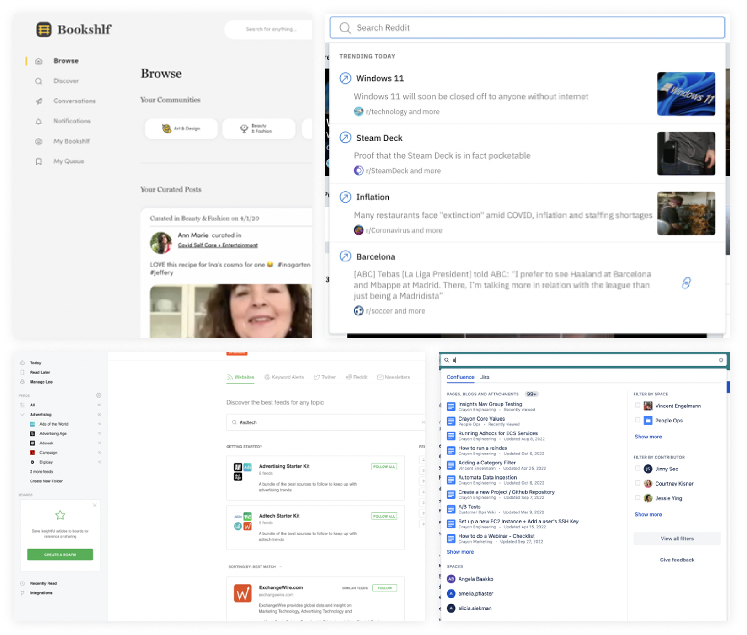Open My Queue bookmark icon
This screenshot has height=635, width=747.
[38, 161]
